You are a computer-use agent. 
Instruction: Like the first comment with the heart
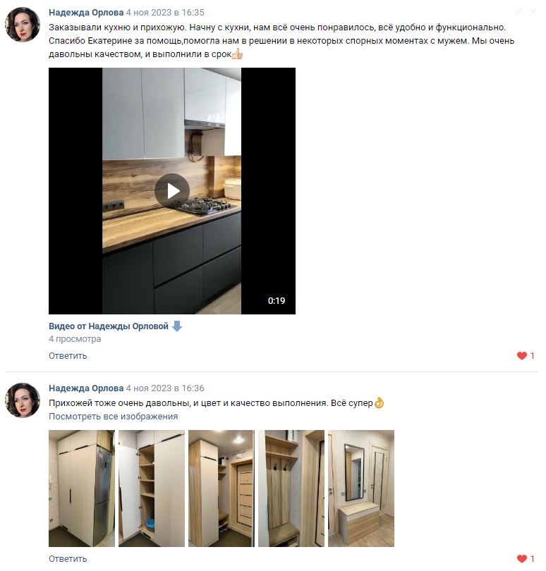(526, 356)
